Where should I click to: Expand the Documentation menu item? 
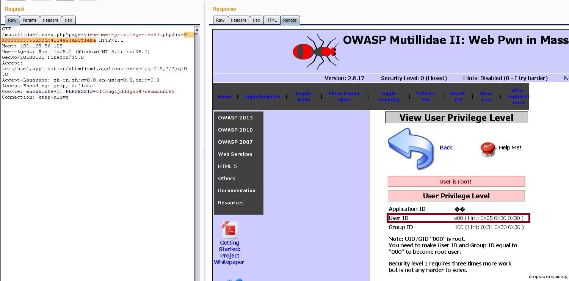[237, 190]
